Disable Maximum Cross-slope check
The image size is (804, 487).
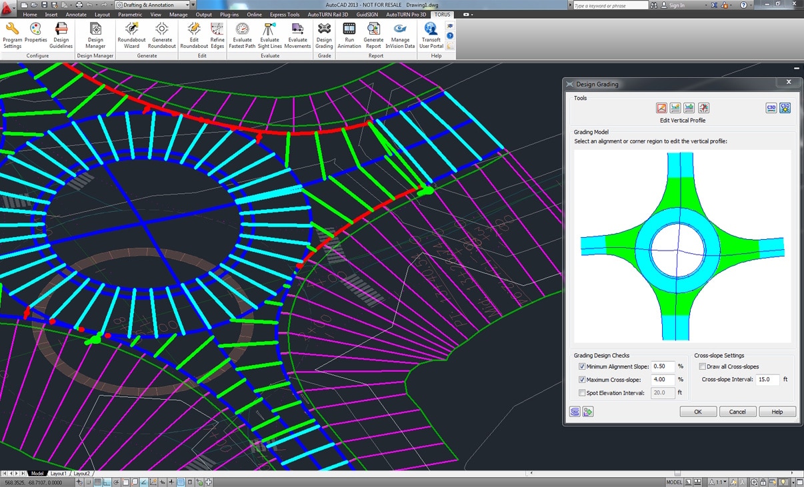[x=582, y=380]
